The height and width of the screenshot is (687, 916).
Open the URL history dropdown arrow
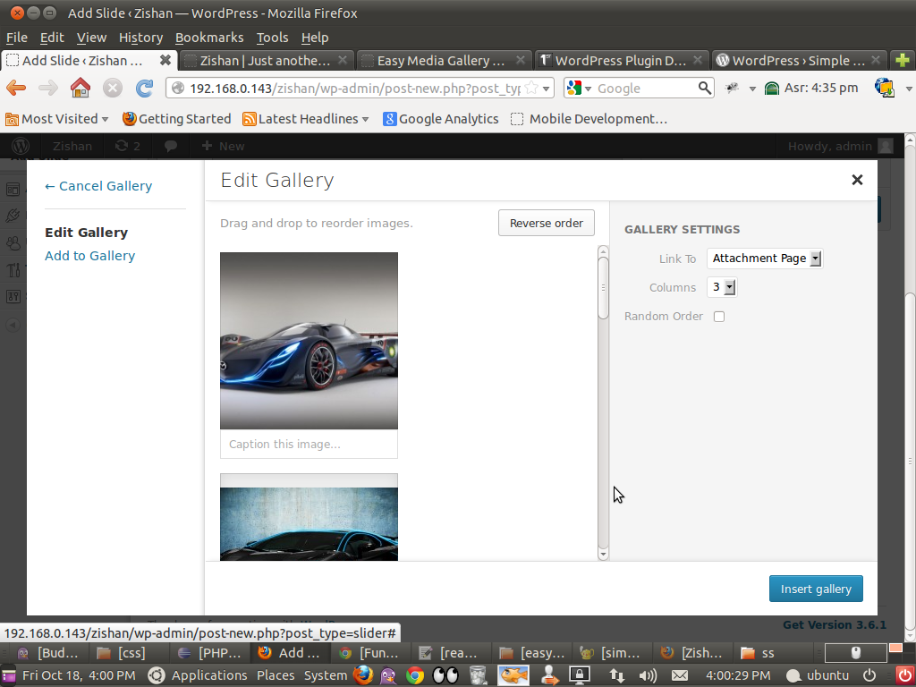[x=547, y=89]
